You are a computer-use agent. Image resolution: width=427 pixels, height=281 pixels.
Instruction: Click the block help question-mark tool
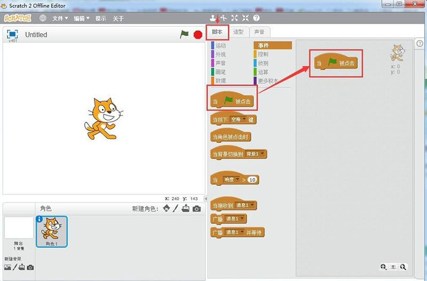256,18
